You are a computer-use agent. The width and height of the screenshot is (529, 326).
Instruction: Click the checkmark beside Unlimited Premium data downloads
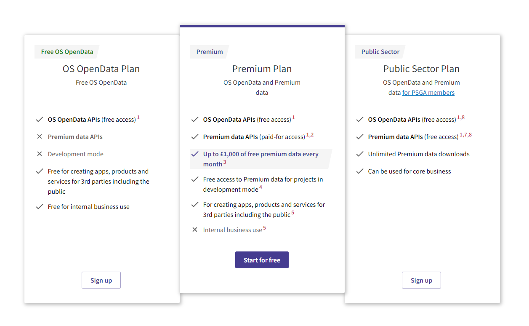coord(360,154)
